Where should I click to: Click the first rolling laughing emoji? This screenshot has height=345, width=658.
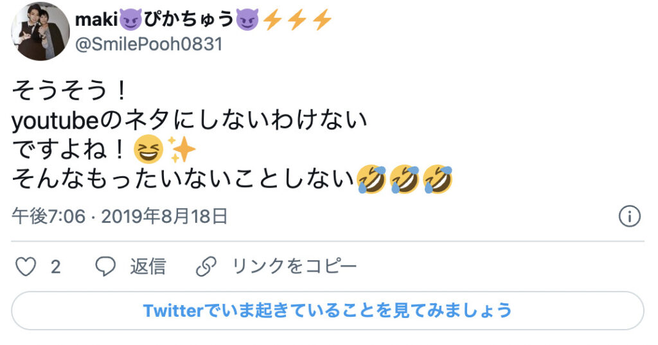[x=371, y=179]
